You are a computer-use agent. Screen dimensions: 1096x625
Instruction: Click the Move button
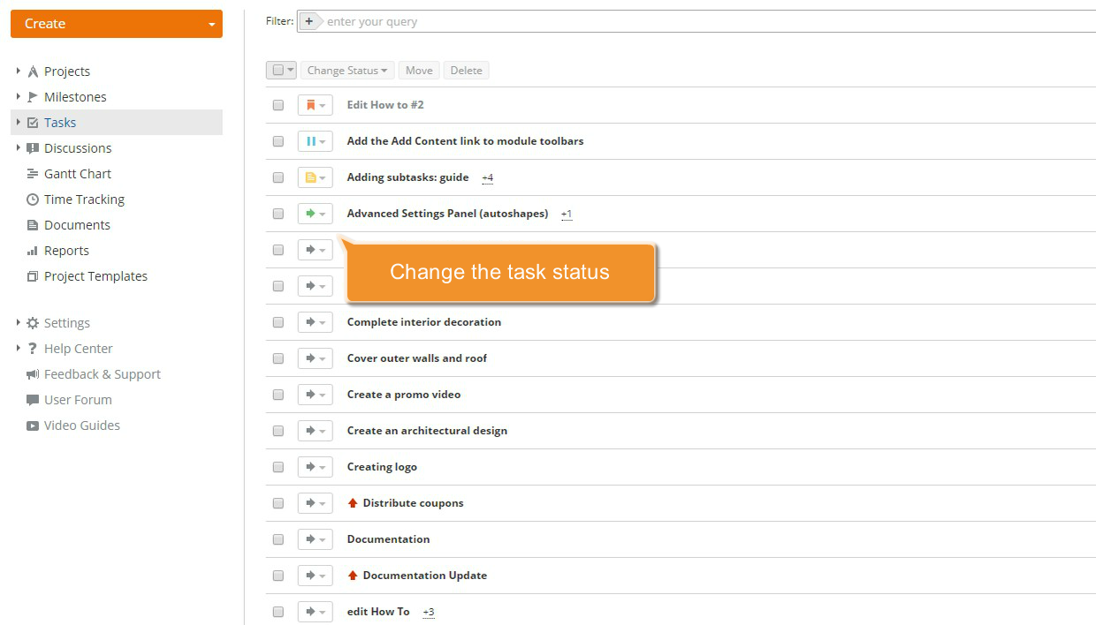pyautogui.click(x=418, y=70)
